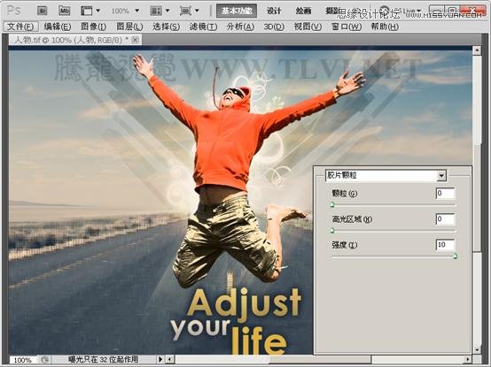Close the 人物.tif document tab
The height and width of the screenshot is (367, 491).
[136, 40]
